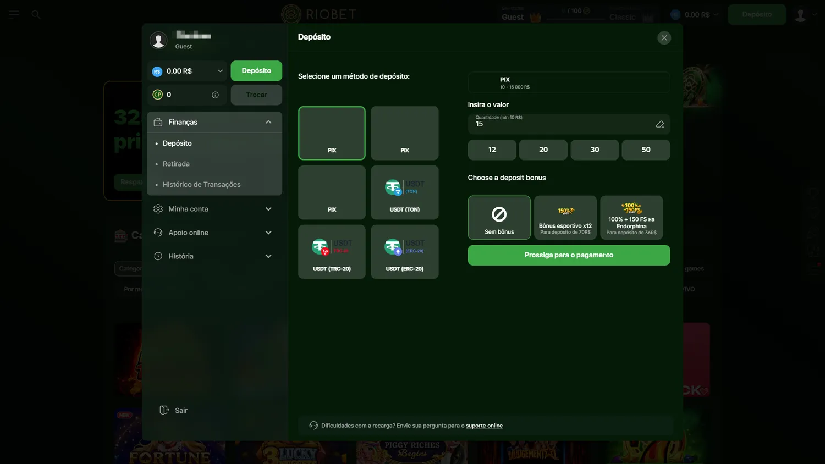Set the quick amount to 12
The height and width of the screenshot is (464, 825).
[x=492, y=150]
